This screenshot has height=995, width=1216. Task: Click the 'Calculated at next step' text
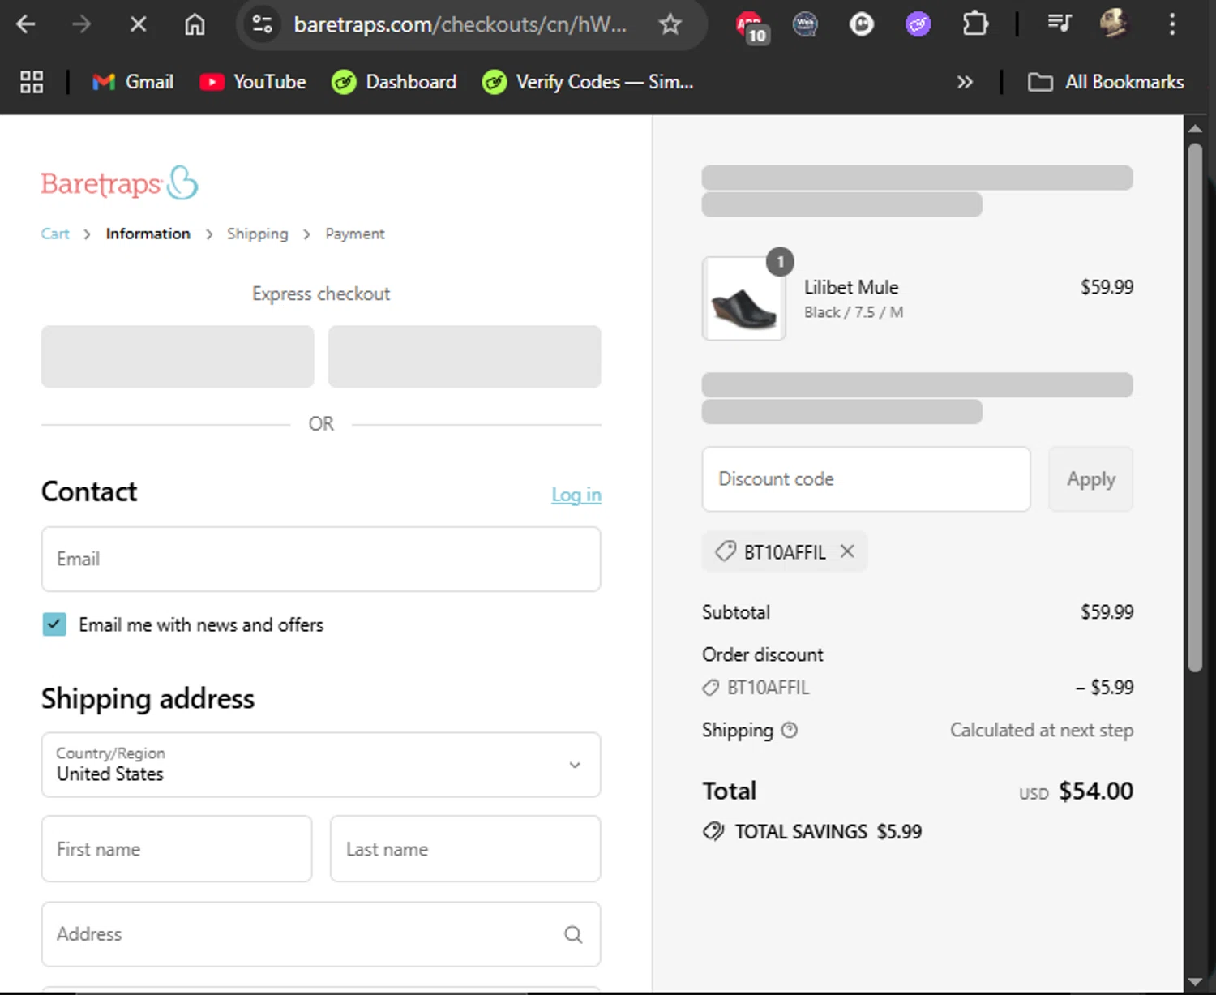click(x=1042, y=730)
